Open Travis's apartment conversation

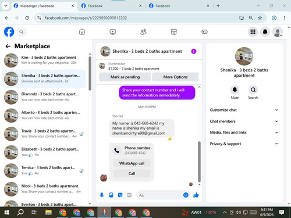coord(44,134)
